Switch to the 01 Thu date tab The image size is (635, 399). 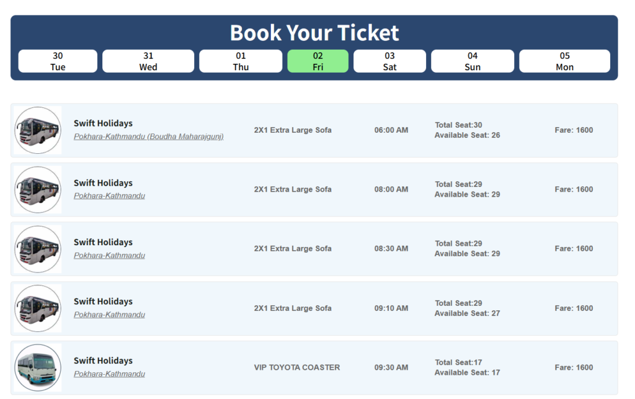pyautogui.click(x=241, y=61)
